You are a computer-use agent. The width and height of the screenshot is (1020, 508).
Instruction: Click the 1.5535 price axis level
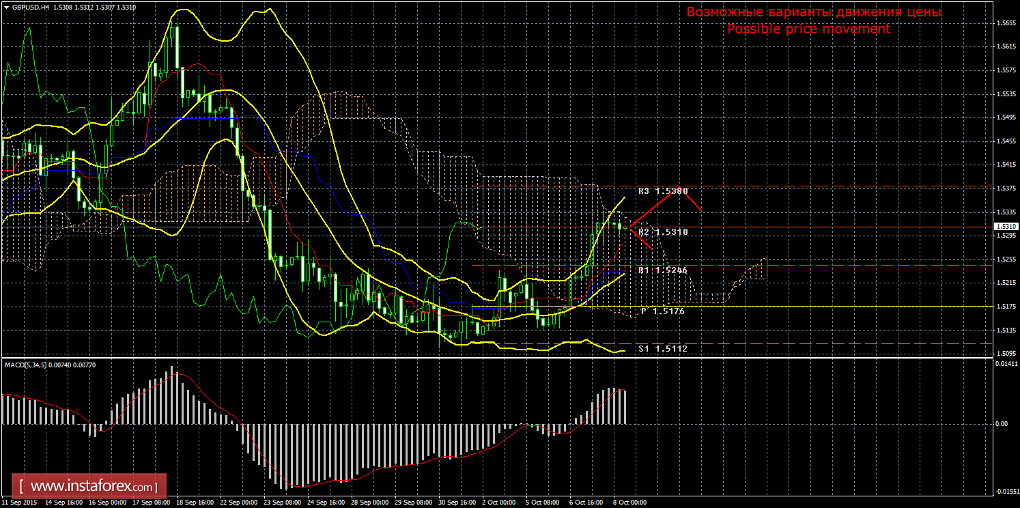click(1005, 94)
